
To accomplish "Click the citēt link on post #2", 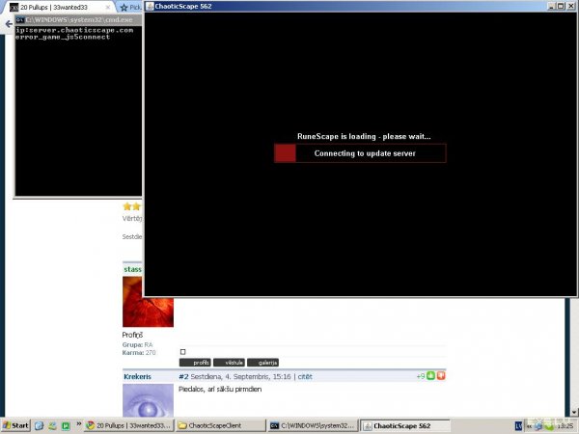I will (x=305, y=376).
